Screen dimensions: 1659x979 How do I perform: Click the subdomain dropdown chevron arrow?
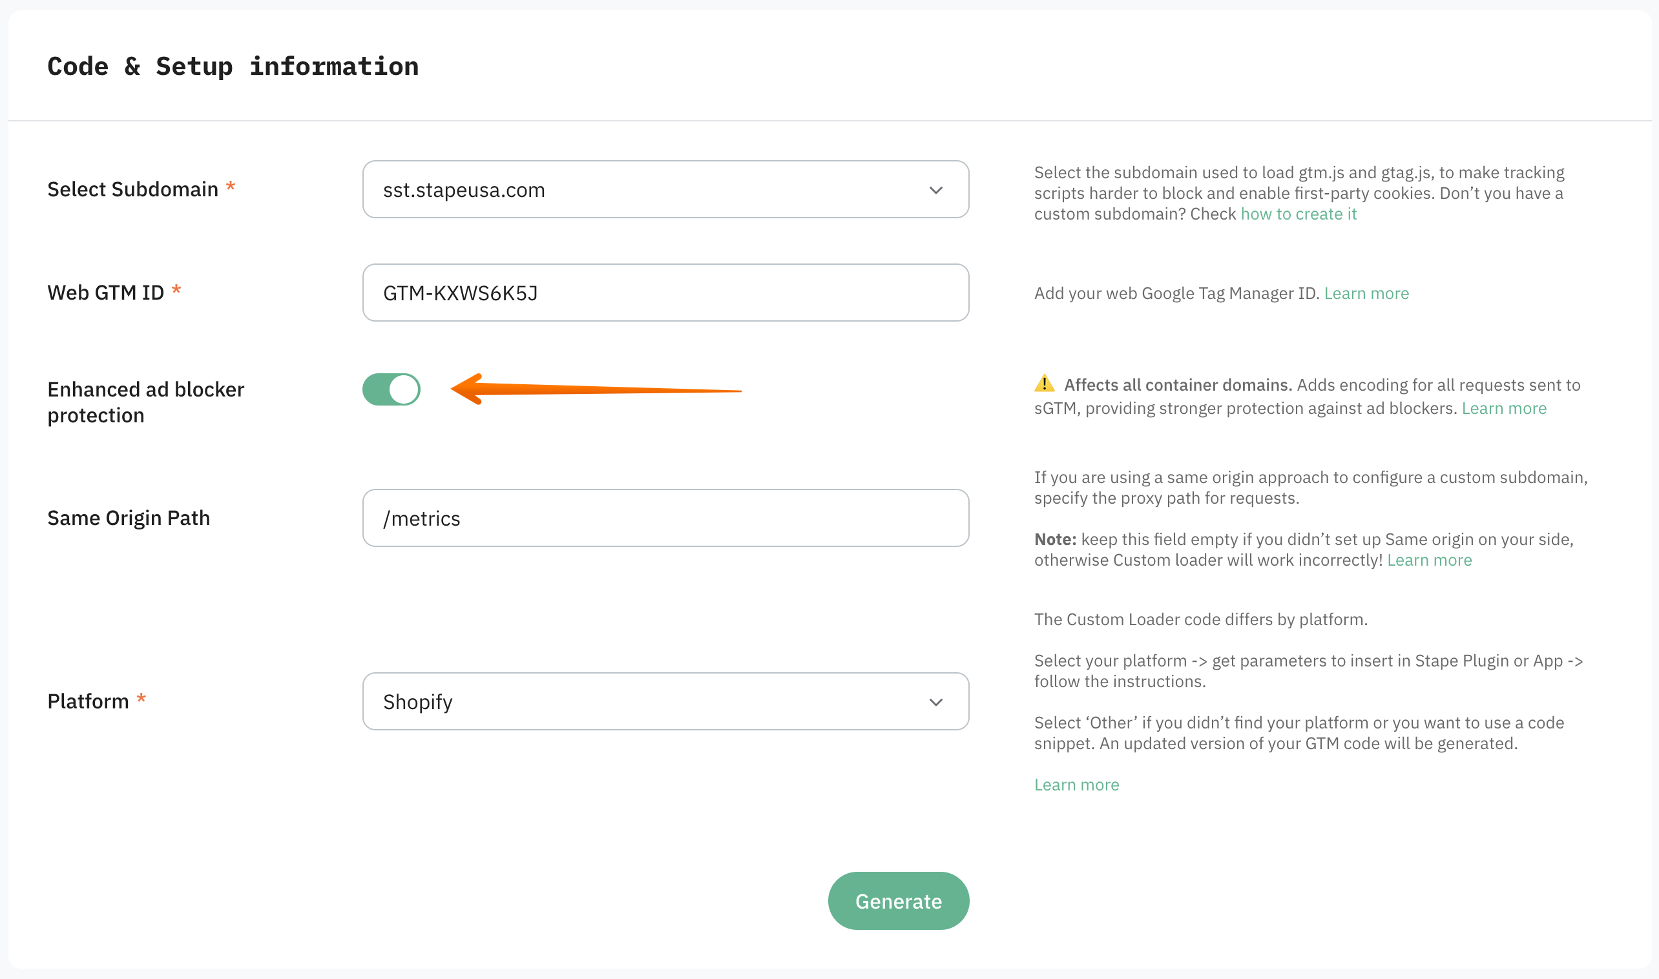coord(935,190)
